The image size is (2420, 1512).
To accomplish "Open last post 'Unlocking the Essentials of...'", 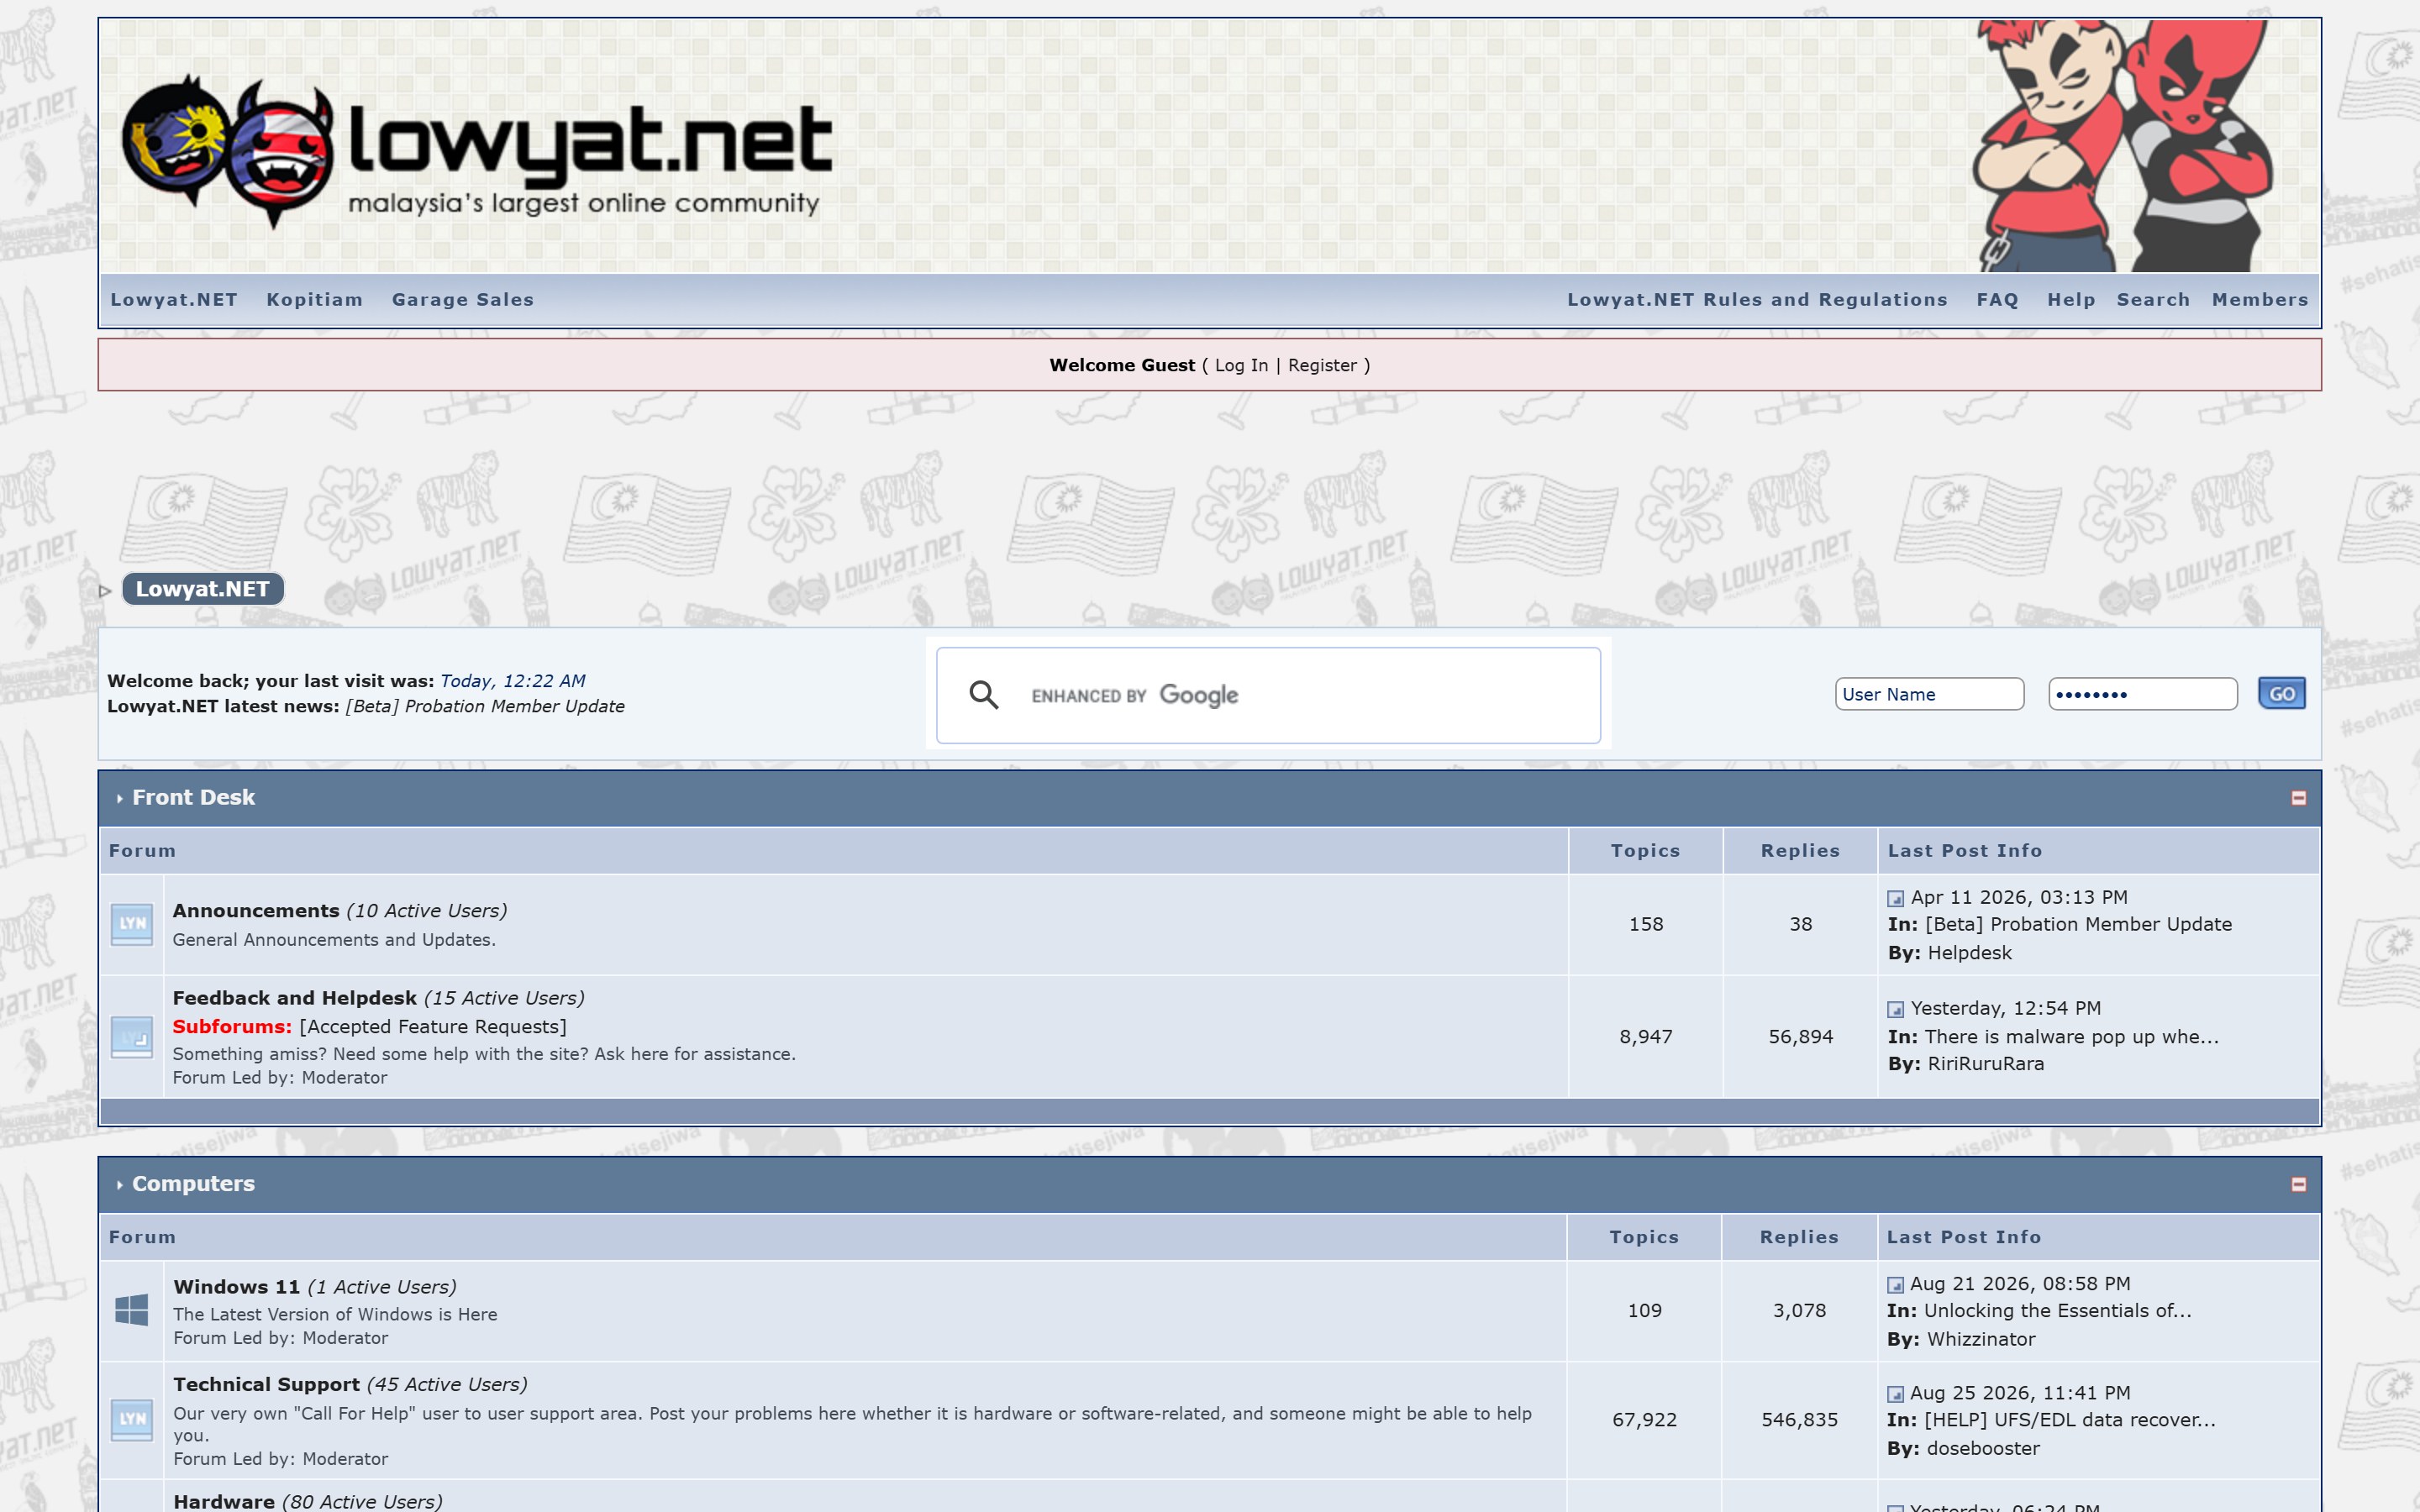I will [2058, 1311].
